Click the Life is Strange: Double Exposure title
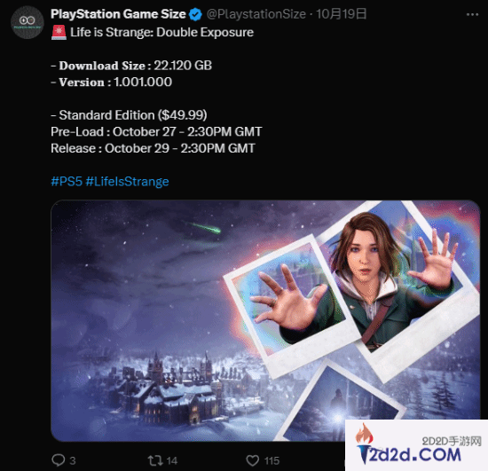The width and height of the screenshot is (488, 471). pos(161,32)
